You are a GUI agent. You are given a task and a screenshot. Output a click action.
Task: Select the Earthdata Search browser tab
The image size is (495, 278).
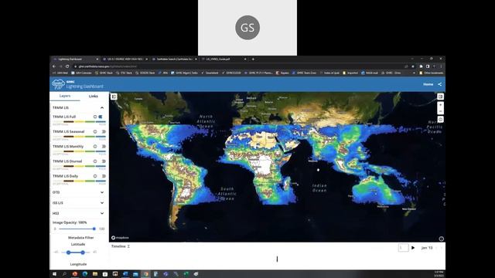point(174,59)
